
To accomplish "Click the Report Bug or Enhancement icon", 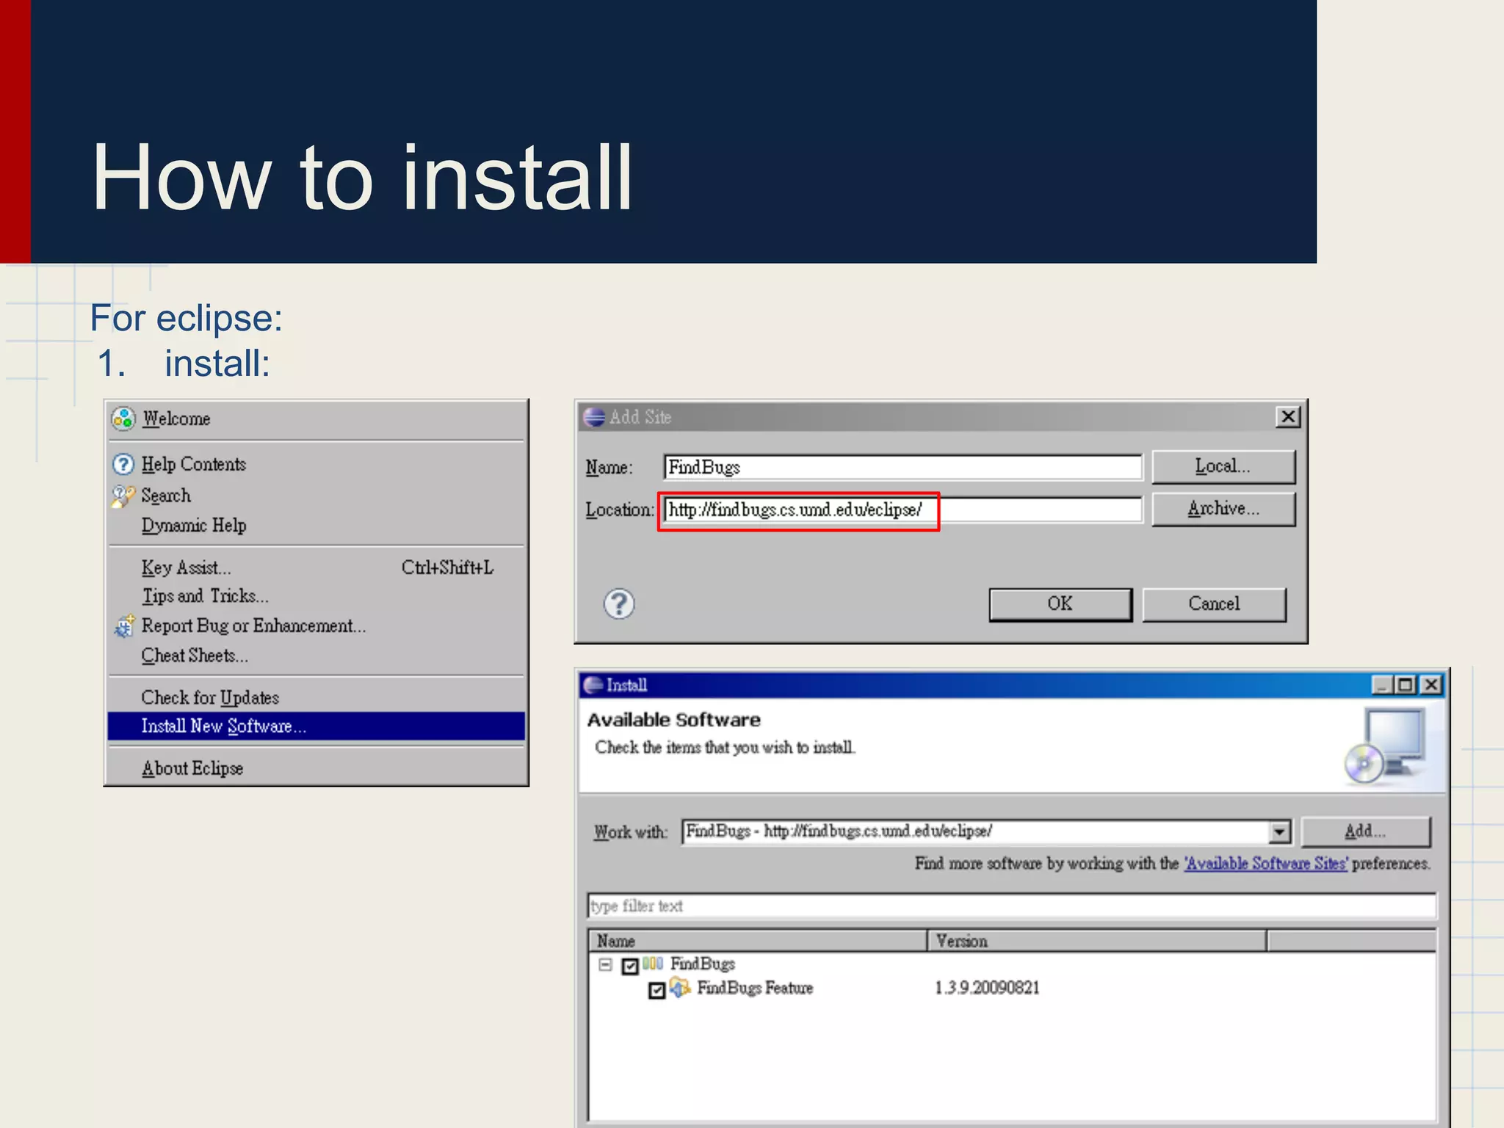I will (x=124, y=626).
